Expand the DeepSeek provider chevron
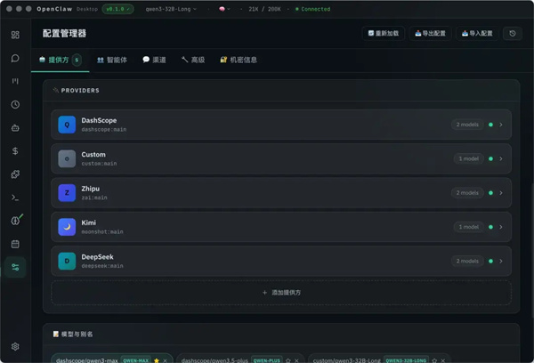The image size is (534, 363). [x=501, y=261]
